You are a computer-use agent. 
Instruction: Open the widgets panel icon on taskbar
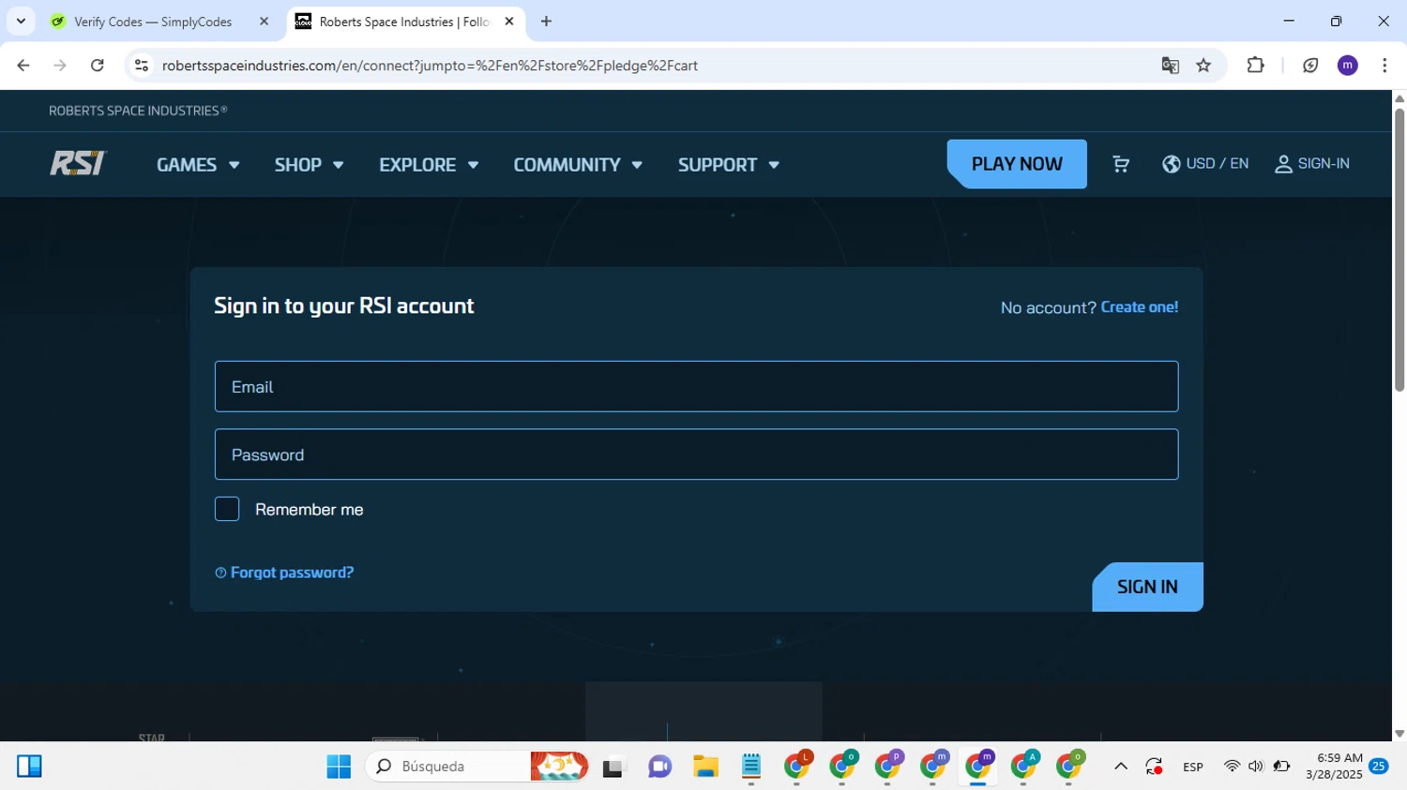pyautogui.click(x=29, y=767)
